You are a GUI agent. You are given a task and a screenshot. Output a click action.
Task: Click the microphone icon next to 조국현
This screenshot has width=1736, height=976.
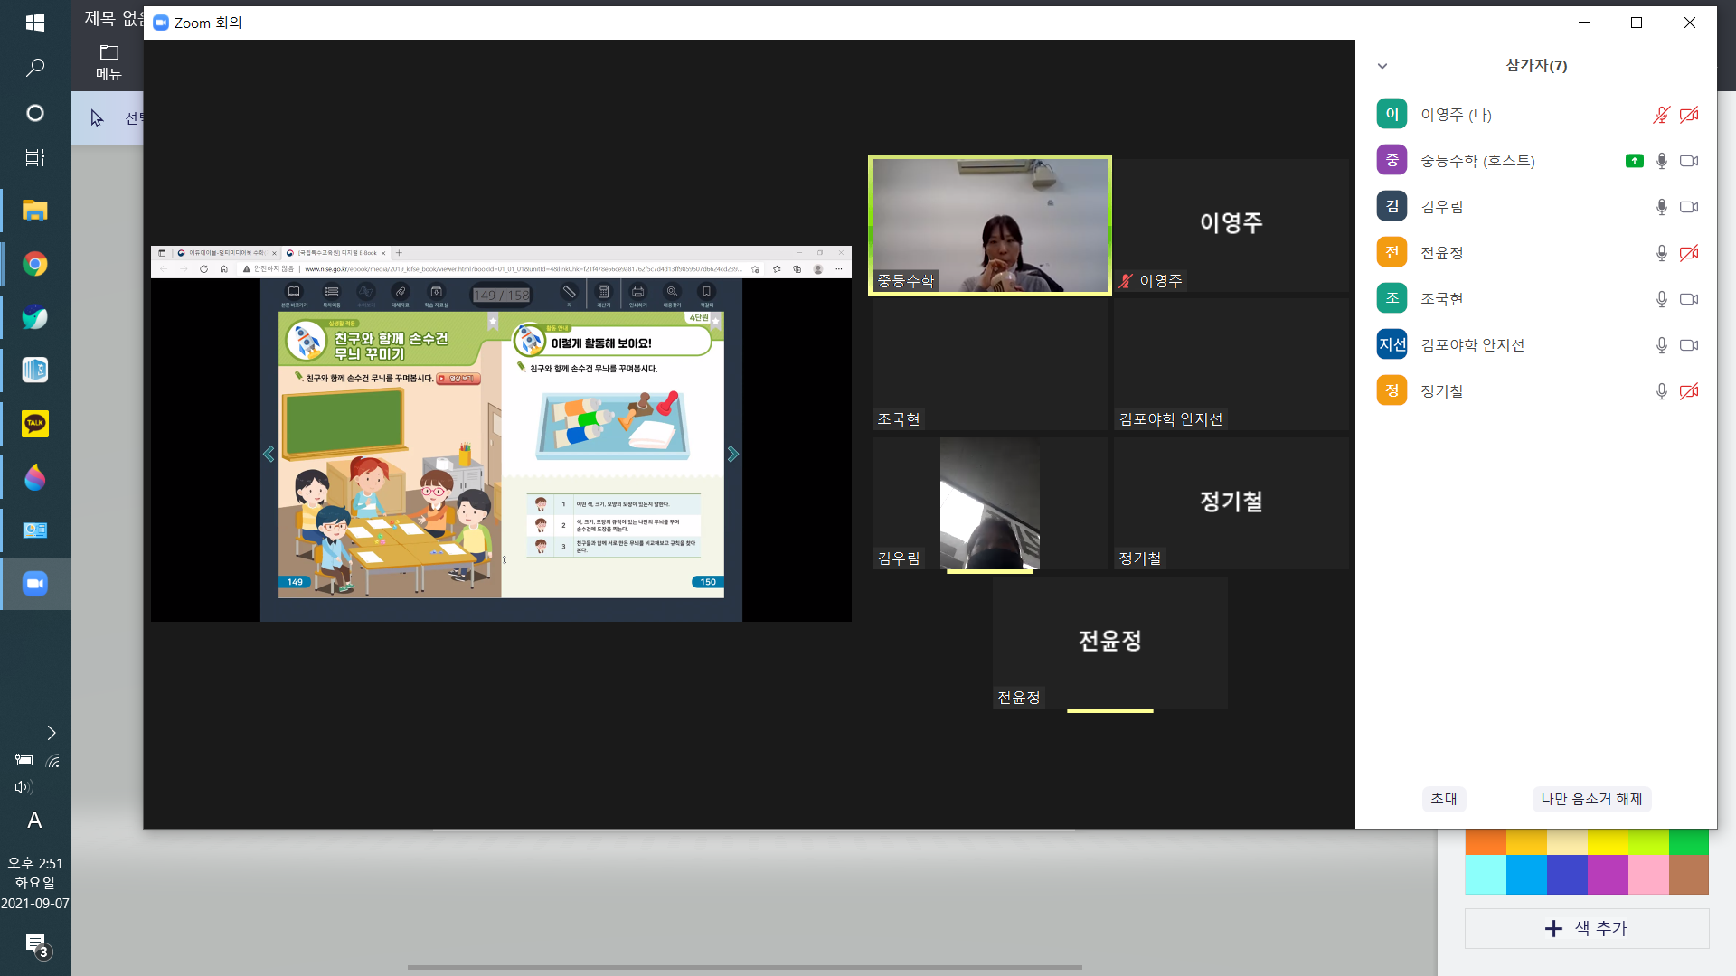click(x=1661, y=299)
